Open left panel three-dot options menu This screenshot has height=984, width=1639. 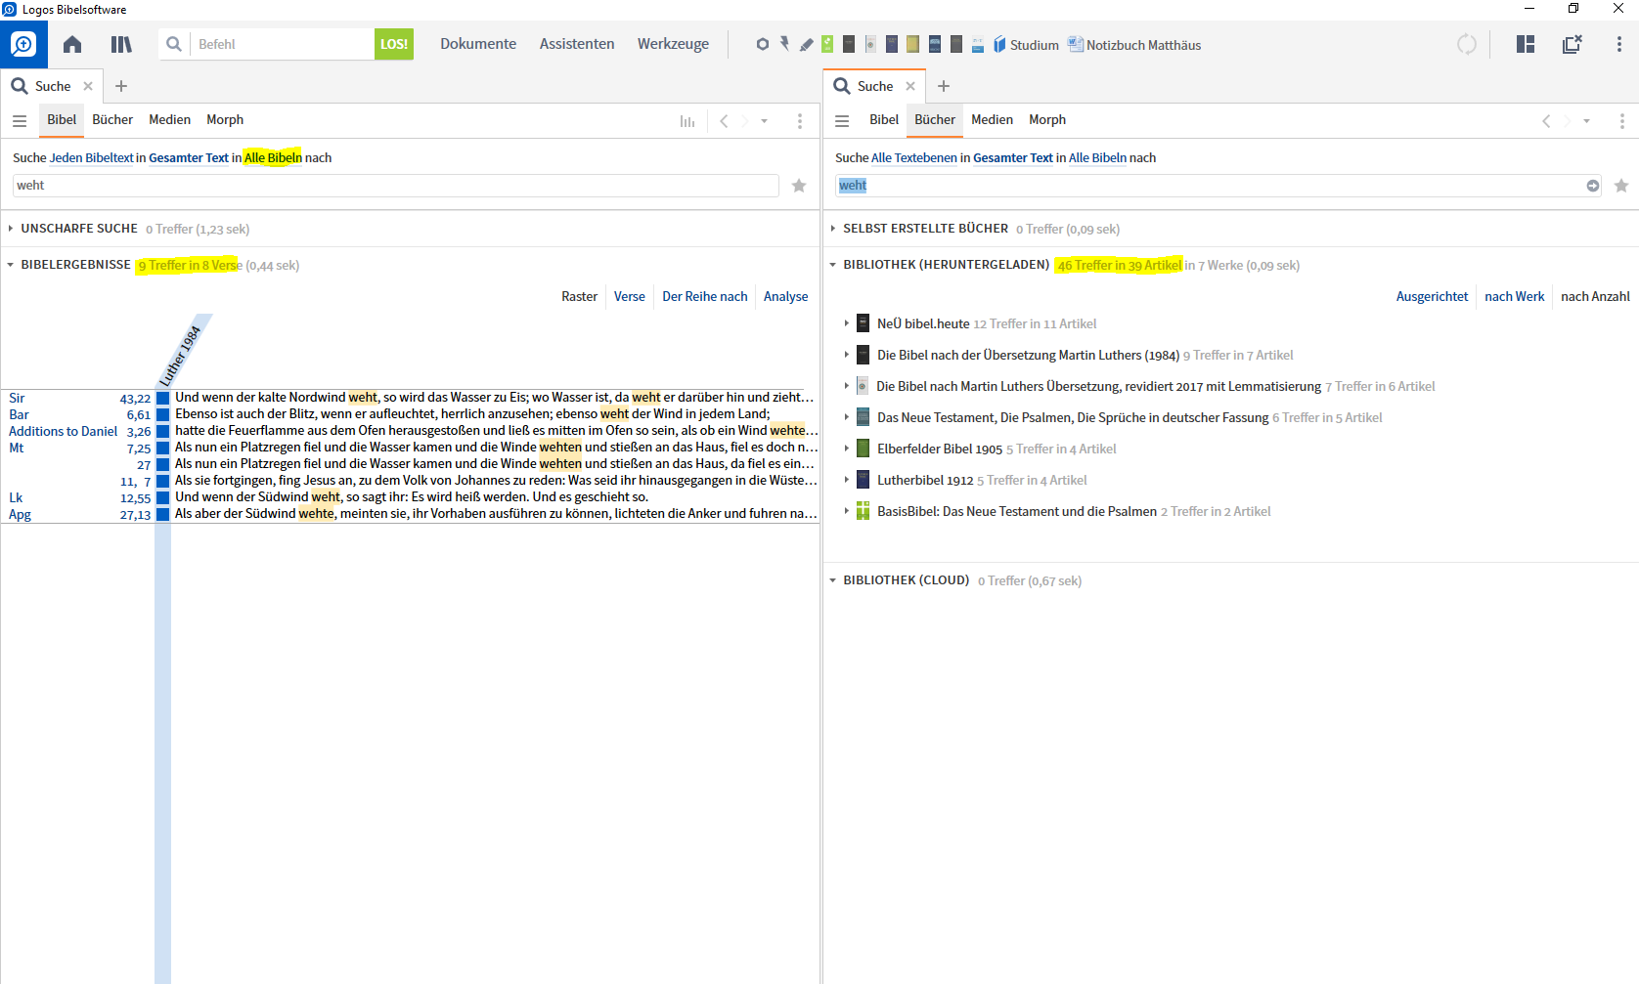click(x=800, y=121)
